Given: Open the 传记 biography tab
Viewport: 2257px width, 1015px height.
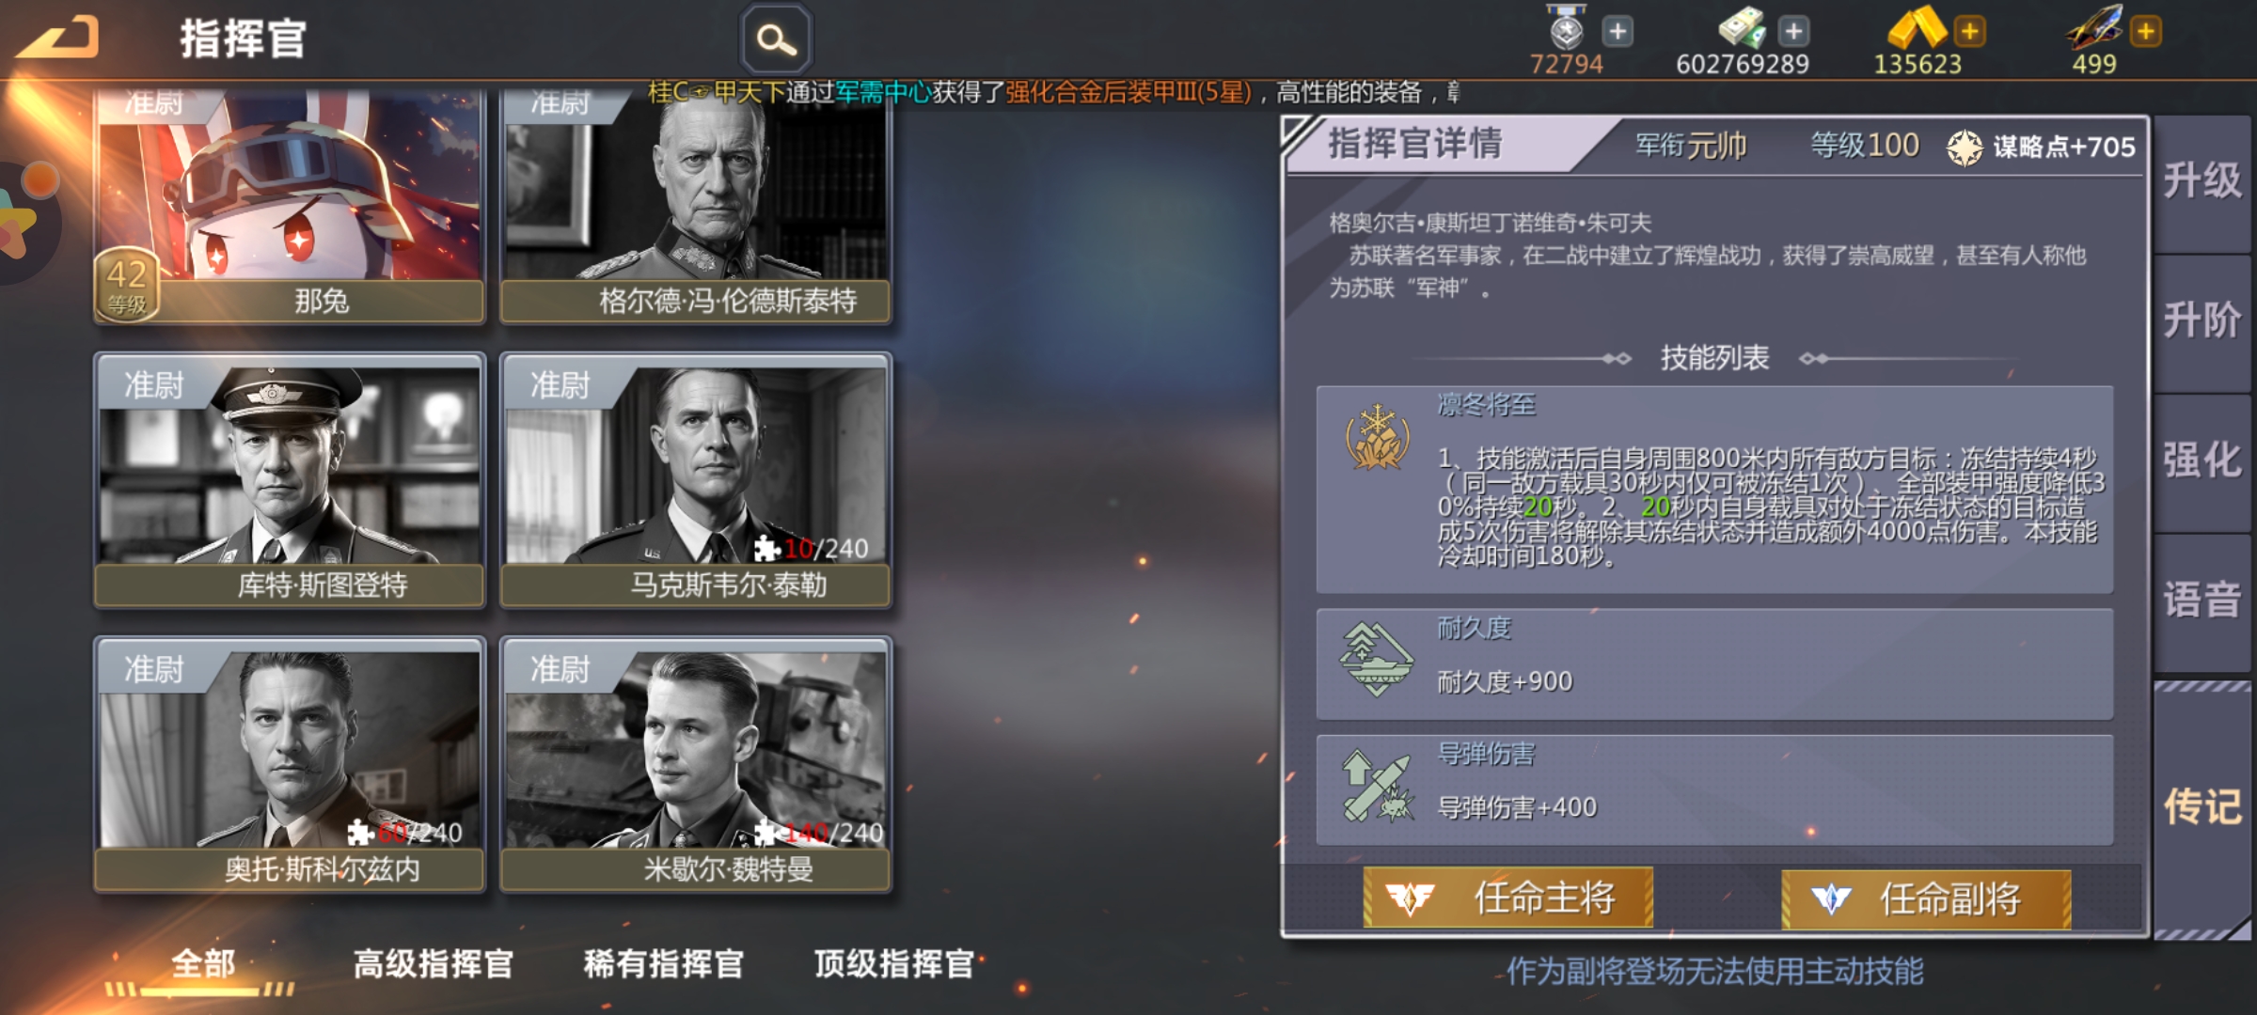Looking at the screenshot, I should [x=2202, y=806].
